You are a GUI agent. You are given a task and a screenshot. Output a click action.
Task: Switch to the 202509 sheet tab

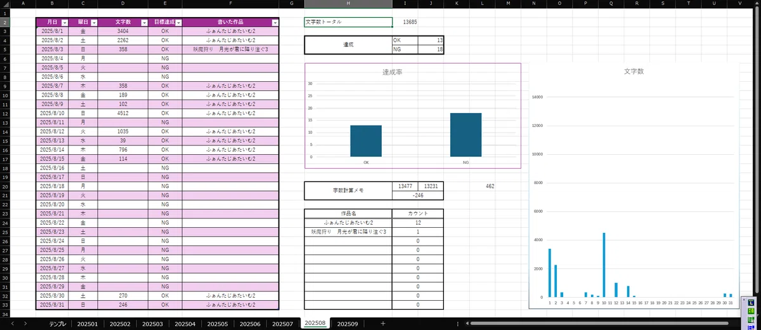(347, 324)
